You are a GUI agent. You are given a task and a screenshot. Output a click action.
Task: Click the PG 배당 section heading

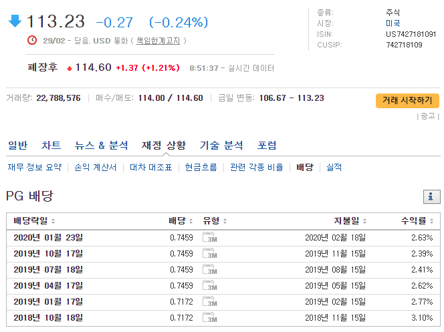(29, 196)
